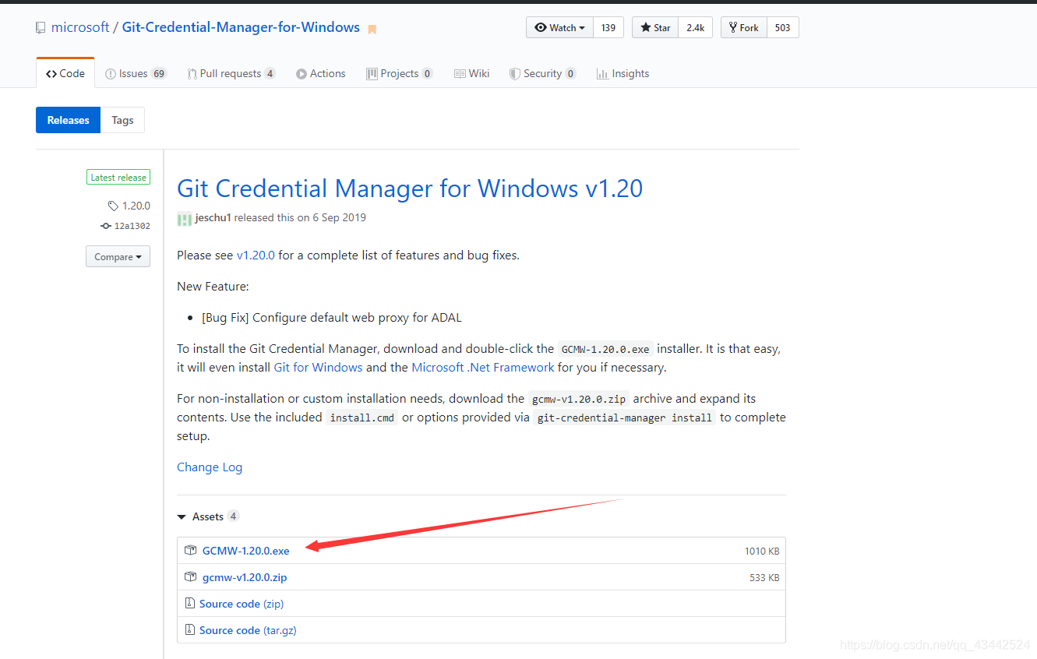Switch to the Code tab

(65, 73)
